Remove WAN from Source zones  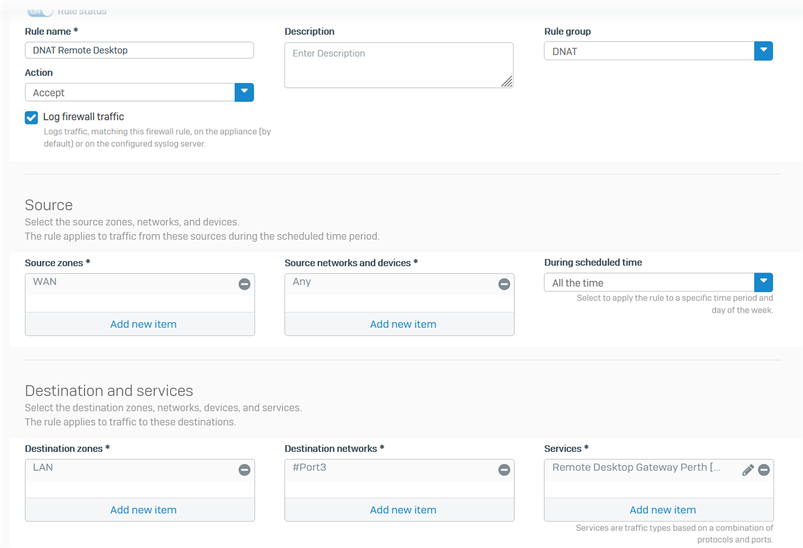coord(244,284)
